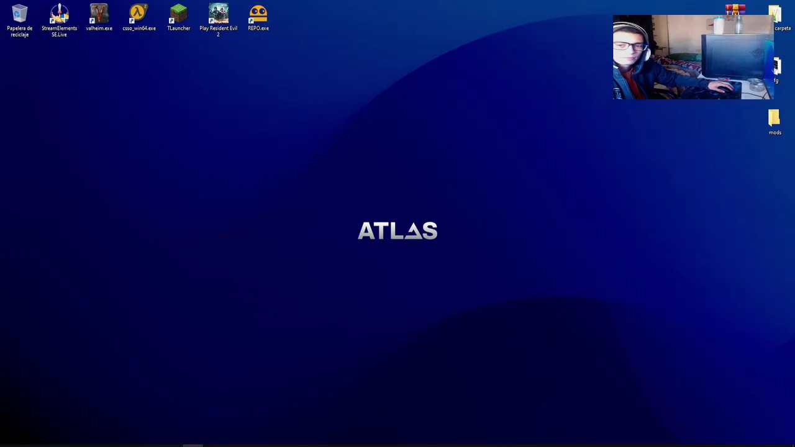Select the WinRAR archive icon
The width and height of the screenshot is (795, 447).
point(735,9)
